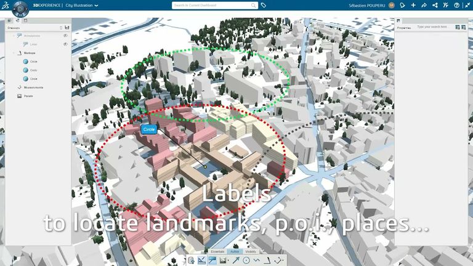Click the Search in Current Dashboard field
473x266 pixels.
coord(211,5)
